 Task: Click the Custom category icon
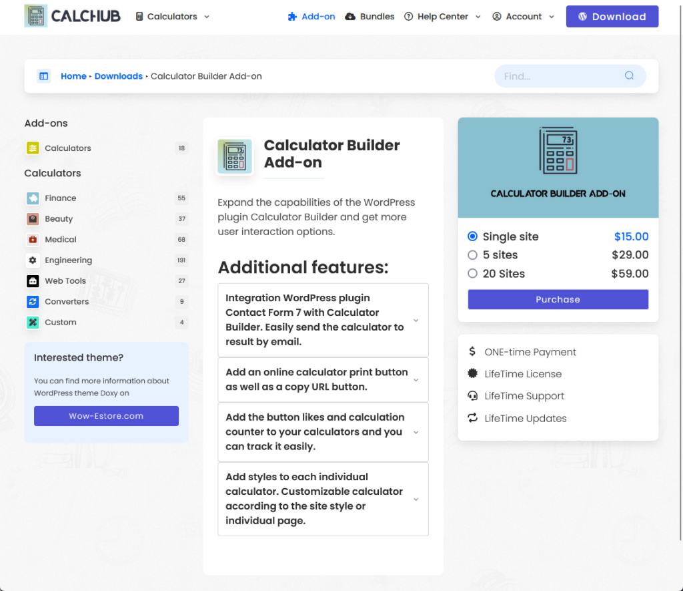33,323
